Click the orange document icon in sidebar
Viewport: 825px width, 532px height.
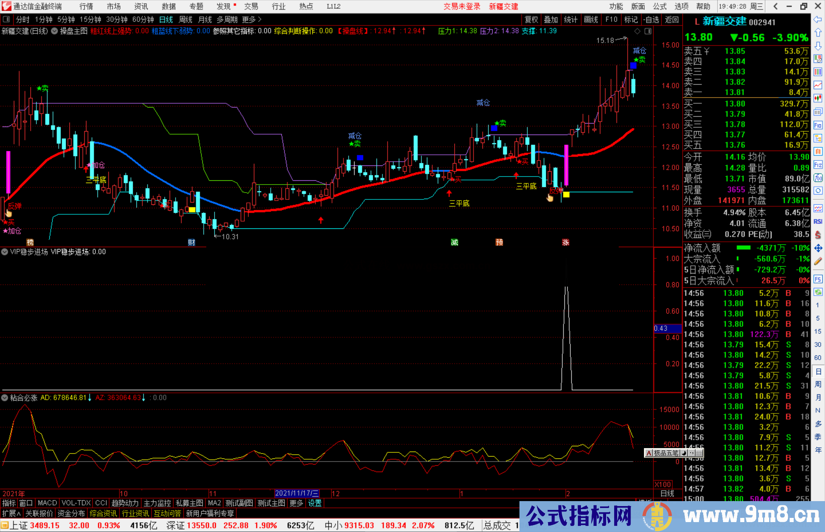[818, 151]
